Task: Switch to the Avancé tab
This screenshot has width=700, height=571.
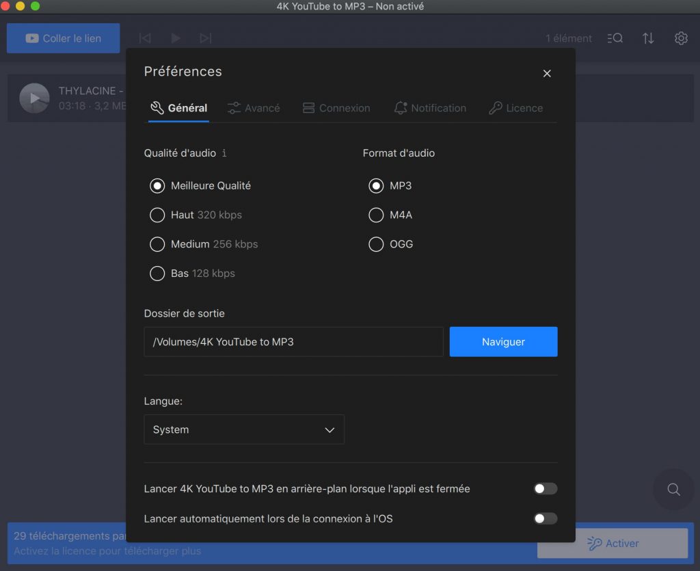Action: pyautogui.click(x=254, y=108)
